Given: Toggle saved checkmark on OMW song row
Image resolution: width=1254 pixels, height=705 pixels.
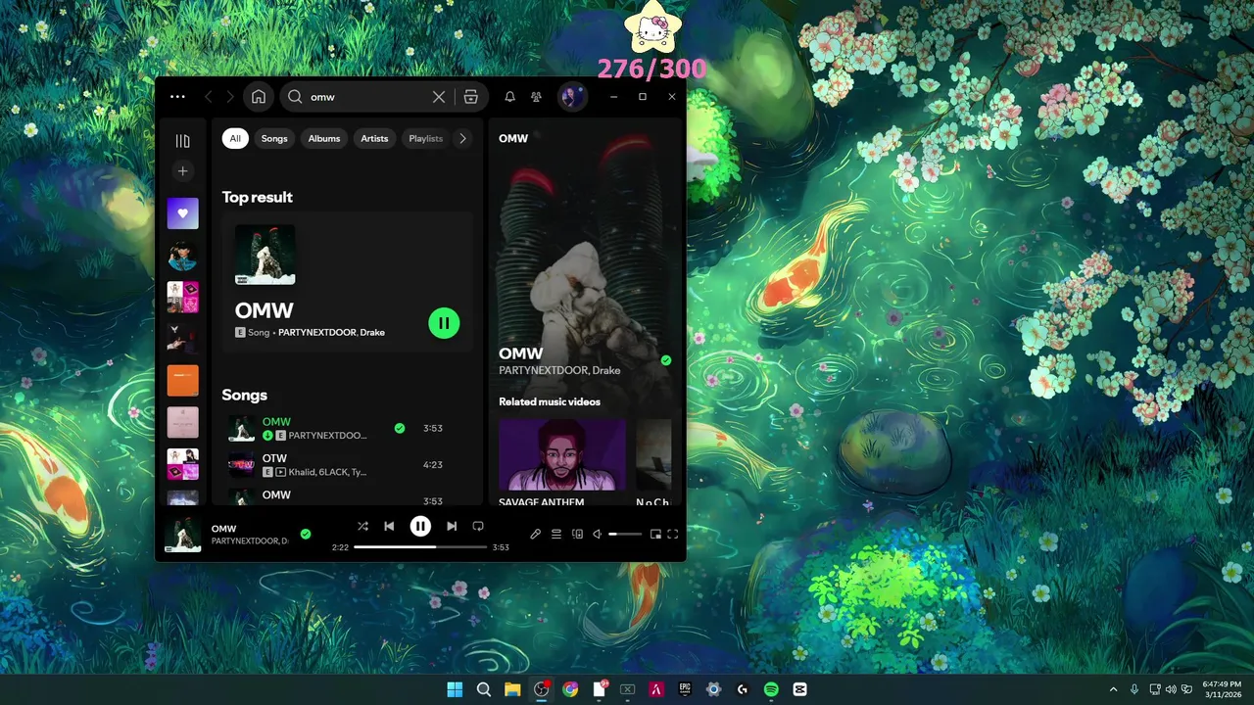Looking at the screenshot, I should point(400,428).
